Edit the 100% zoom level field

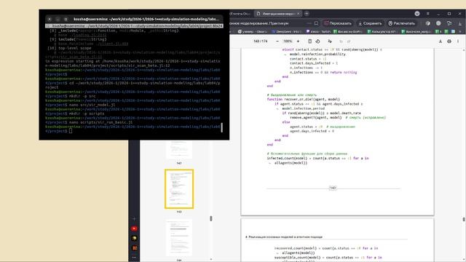pyautogui.click(x=288, y=41)
